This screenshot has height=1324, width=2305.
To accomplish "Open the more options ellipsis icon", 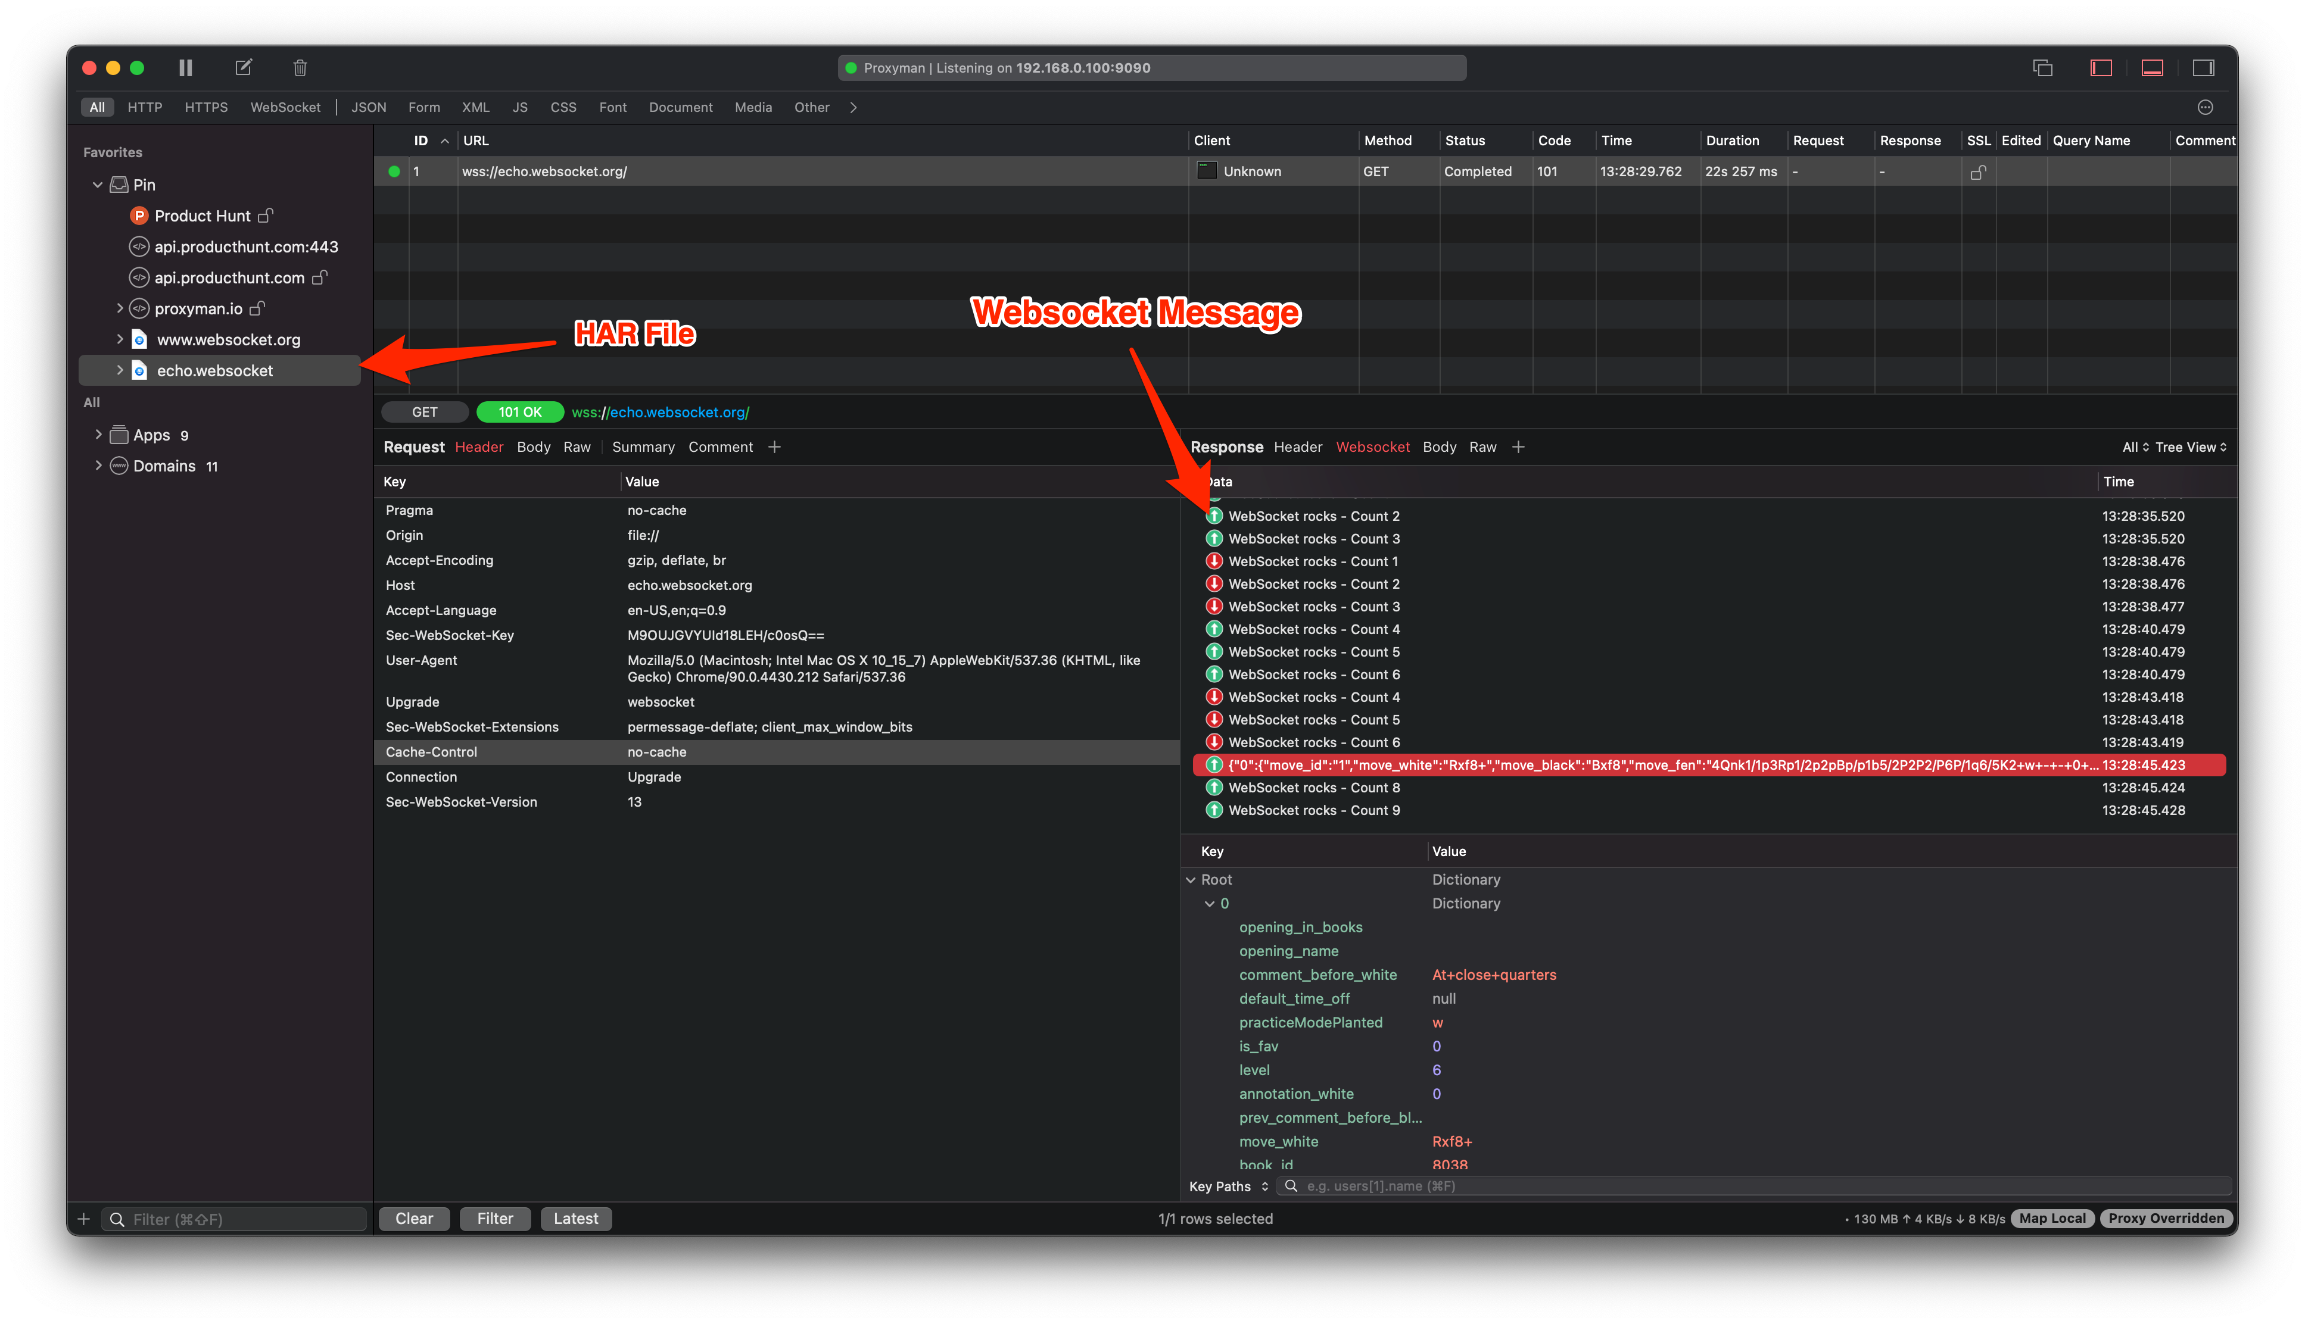I will pyautogui.click(x=2205, y=107).
